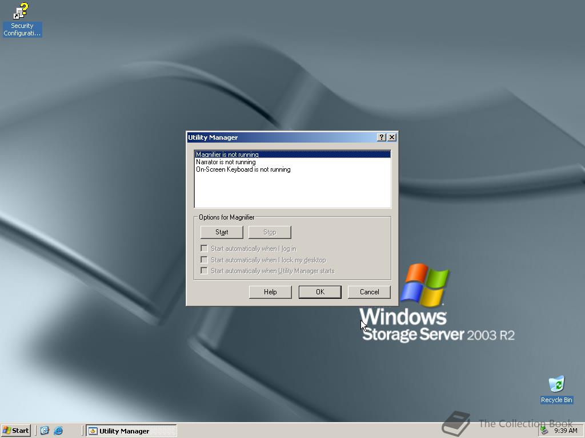The height and width of the screenshot is (438, 585).
Task: Open the Security Configuration desktop shortcut
Action: point(22,19)
